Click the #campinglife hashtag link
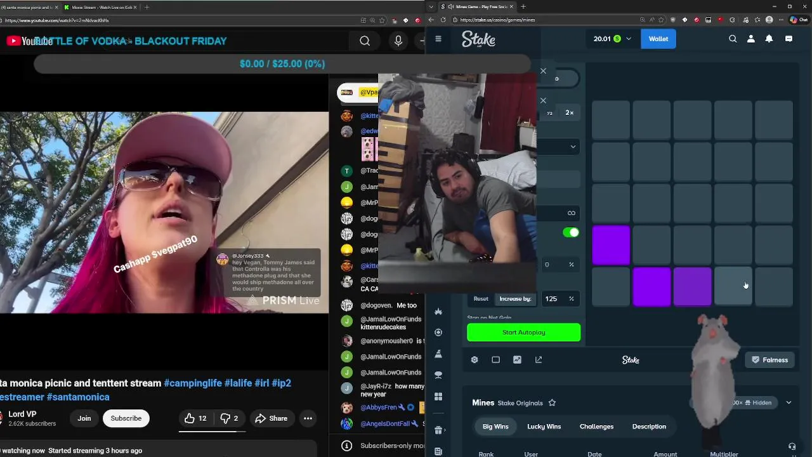The image size is (812, 457). click(193, 383)
